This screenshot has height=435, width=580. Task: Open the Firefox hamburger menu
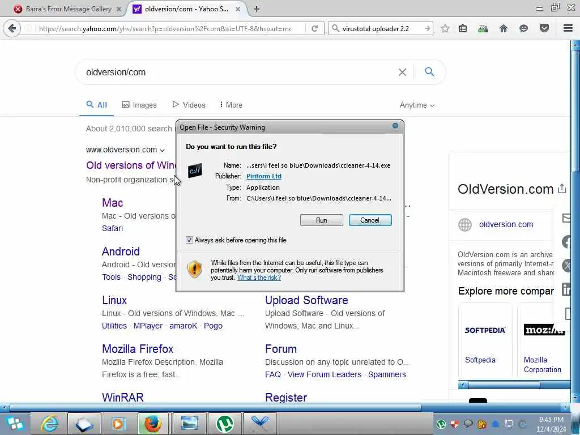point(568,28)
